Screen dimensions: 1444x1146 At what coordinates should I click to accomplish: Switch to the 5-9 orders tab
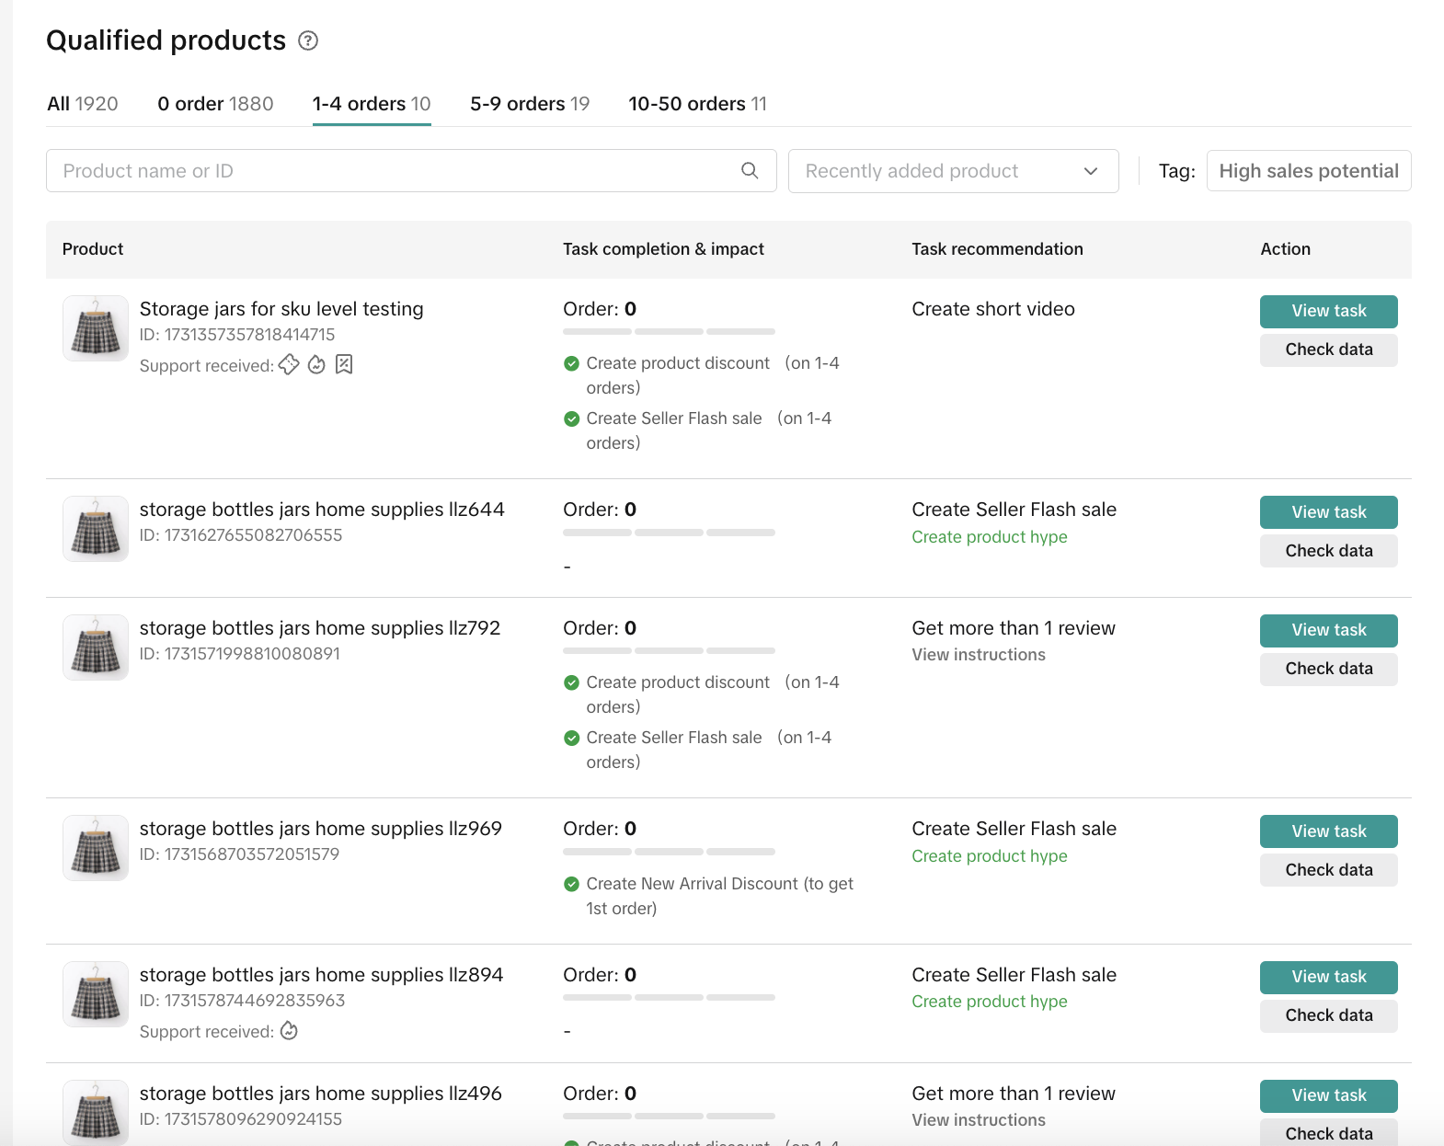[529, 104]
